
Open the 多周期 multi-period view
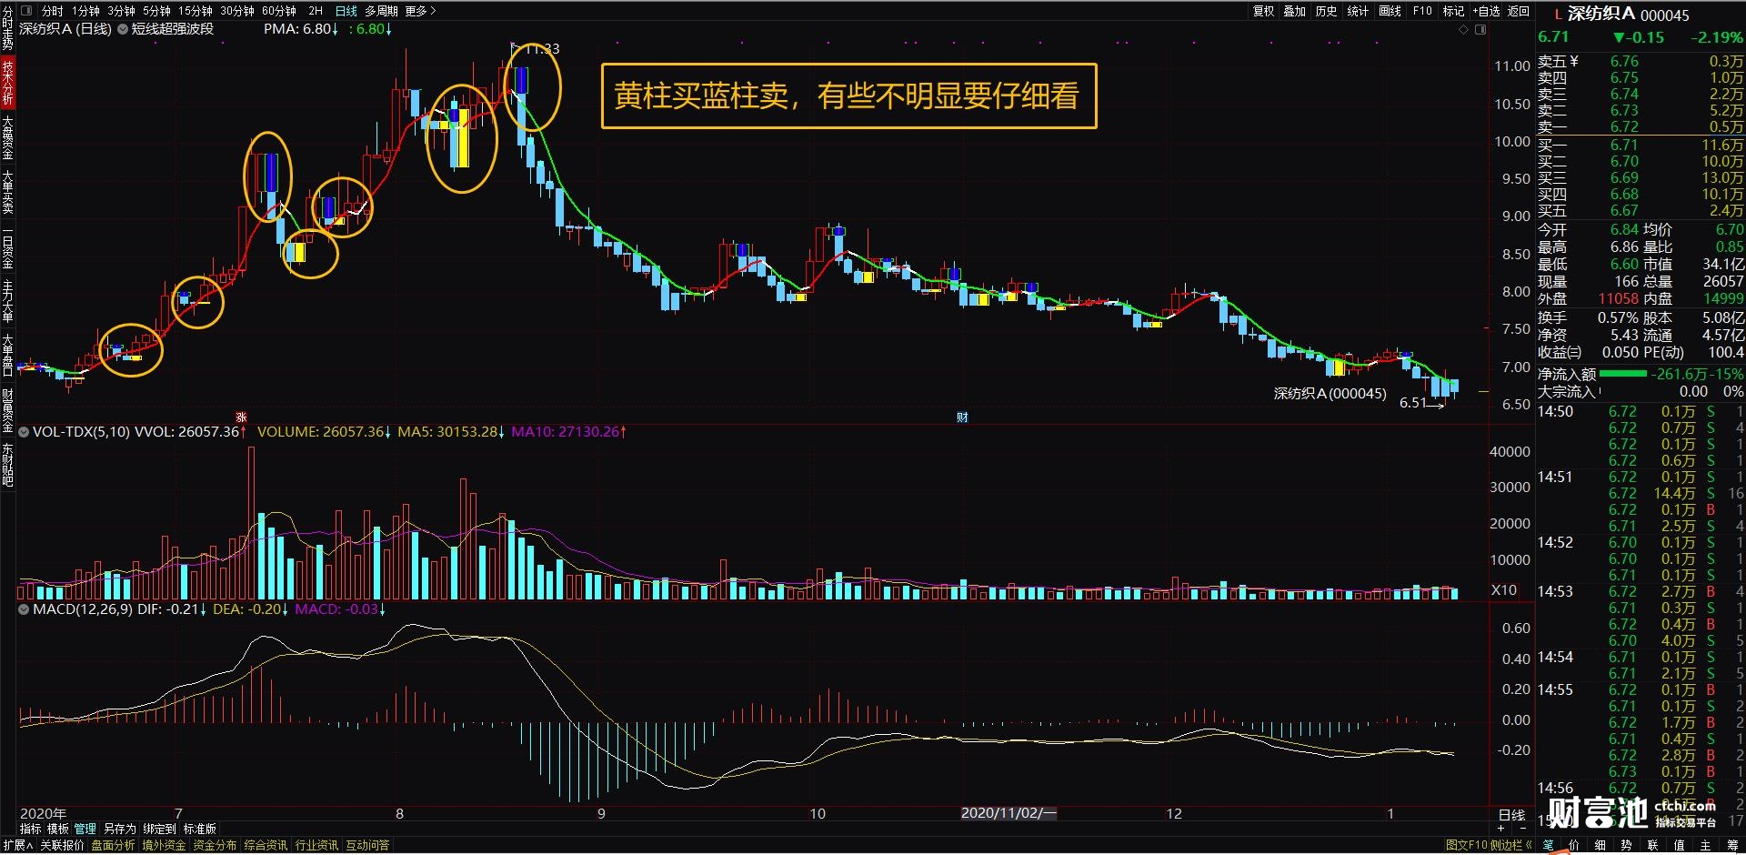381,11
